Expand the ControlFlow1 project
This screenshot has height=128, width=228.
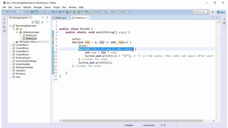point(10,45)
